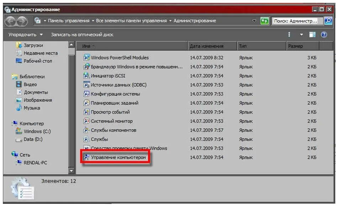Toggle the preview pane icon

coord(312,35)
